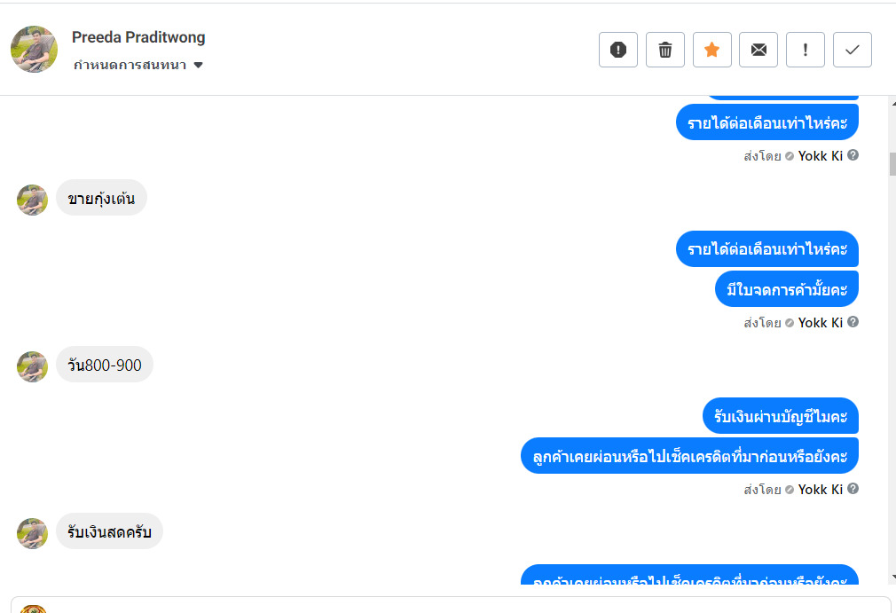Click the avatar beside วัน800-900
This screenshot has height=613, width=896.
coord(32,366)
